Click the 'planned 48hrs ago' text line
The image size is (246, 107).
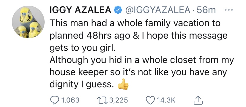138,36
